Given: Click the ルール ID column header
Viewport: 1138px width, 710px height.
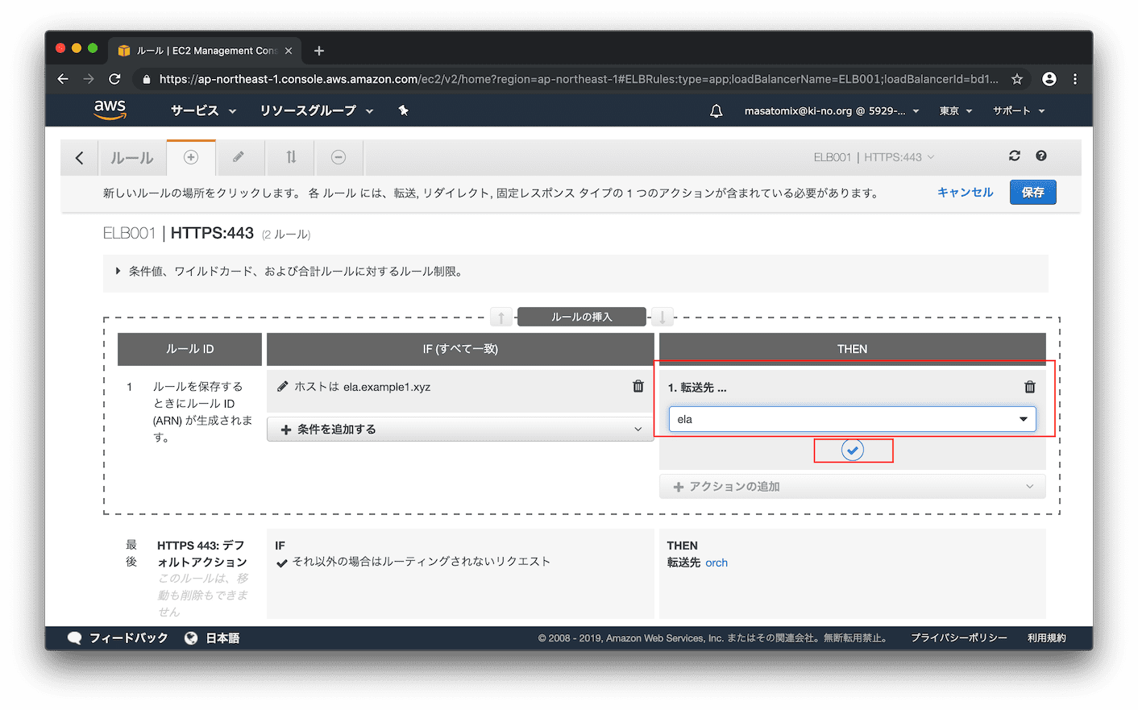Looking at the screenshot, I should point(190,349).
